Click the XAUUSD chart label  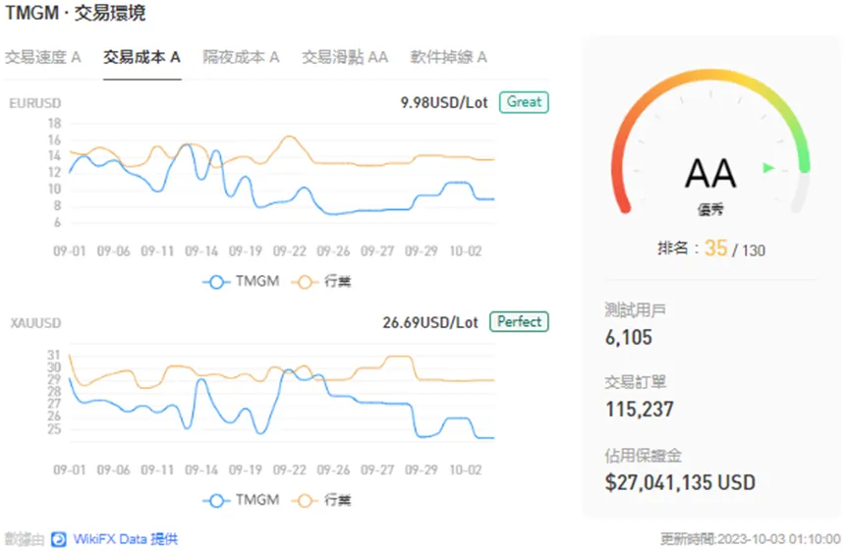[x=35, y=323]
